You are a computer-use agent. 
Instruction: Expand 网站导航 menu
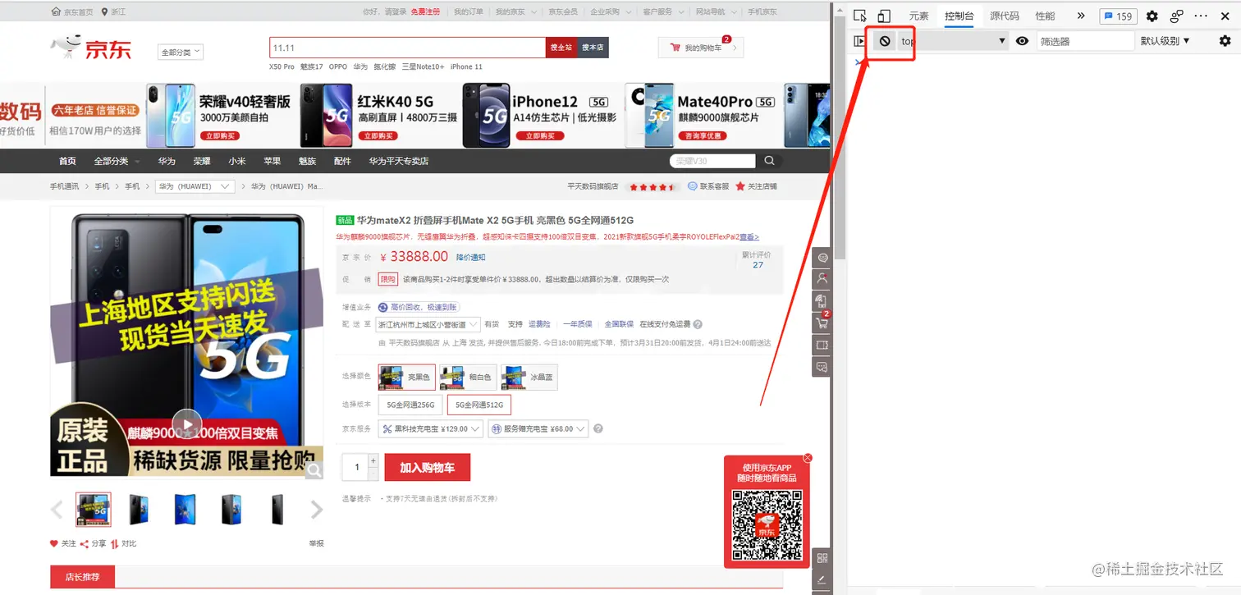pyautogui.click(x=715, y=11)
